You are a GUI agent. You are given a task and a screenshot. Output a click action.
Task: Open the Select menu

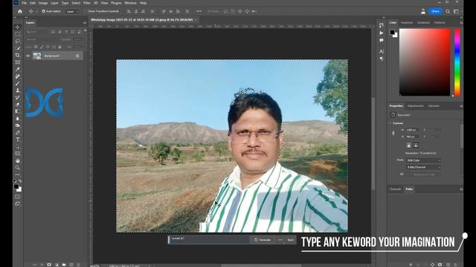(x=76, y=3)
